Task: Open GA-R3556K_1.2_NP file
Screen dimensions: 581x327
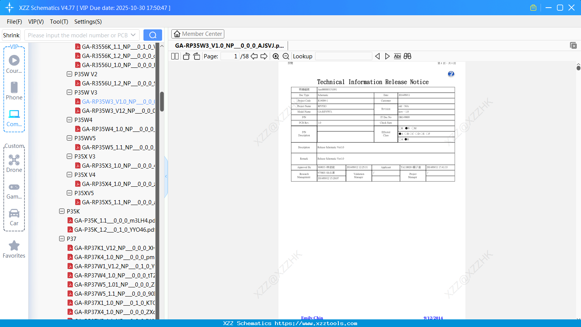Action: 115,56
